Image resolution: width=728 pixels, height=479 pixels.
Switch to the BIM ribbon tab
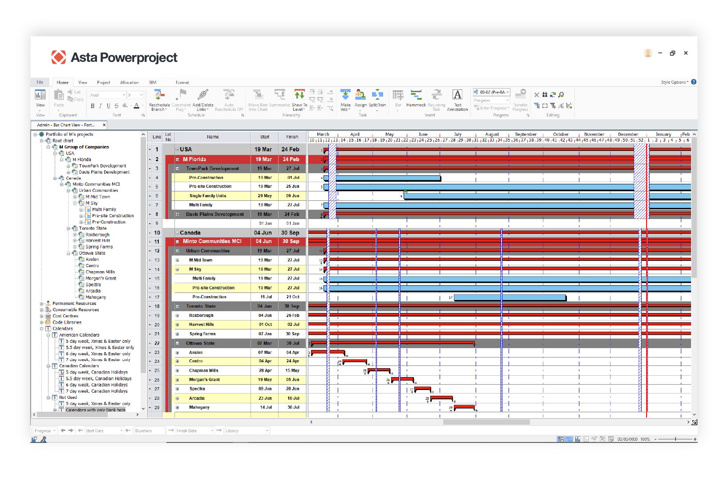153,82
